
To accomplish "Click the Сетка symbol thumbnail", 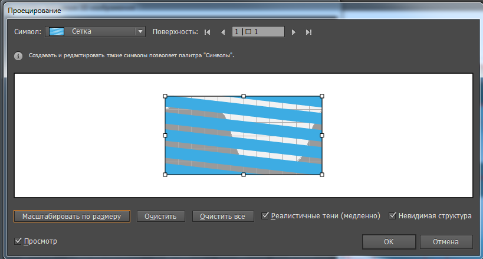I will (x=57, y=31).
